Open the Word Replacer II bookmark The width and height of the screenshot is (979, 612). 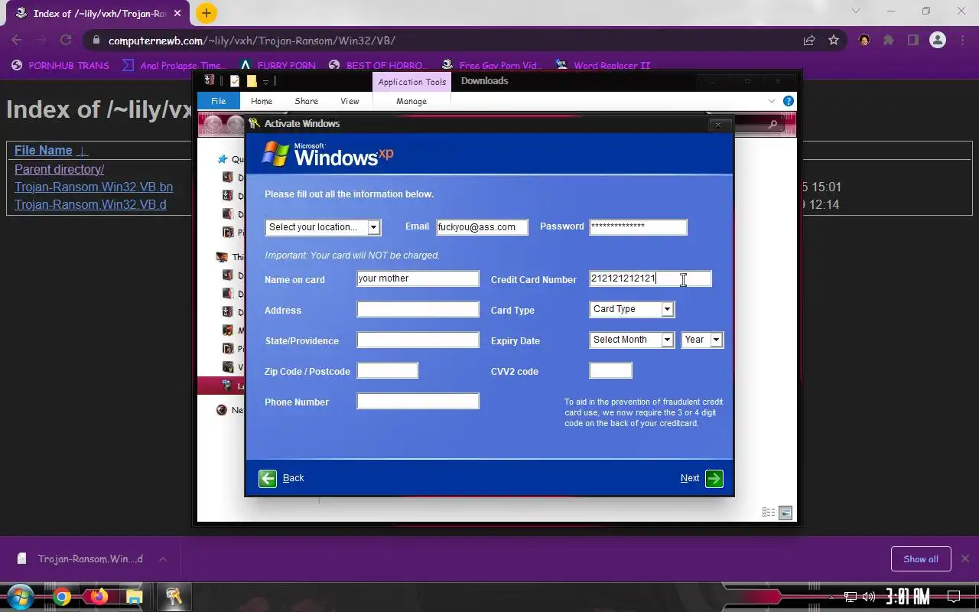pyautogui.click(x=603, y=66)
